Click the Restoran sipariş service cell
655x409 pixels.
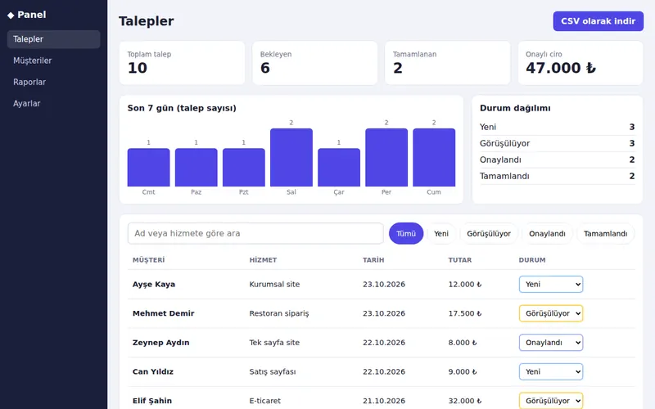279,313
